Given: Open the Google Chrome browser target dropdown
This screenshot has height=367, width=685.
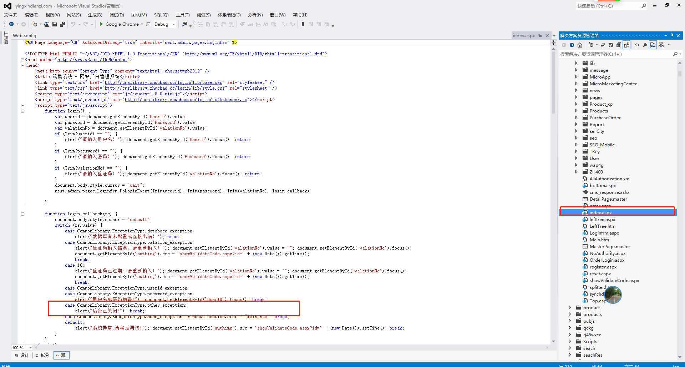Looking at the screenshot, I should [142, 24].
